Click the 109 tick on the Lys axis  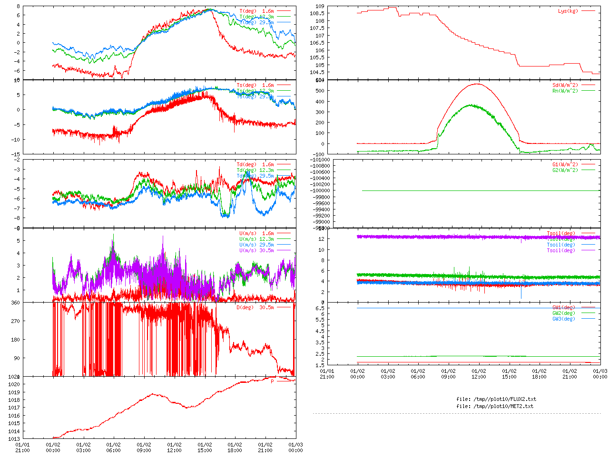320,6
